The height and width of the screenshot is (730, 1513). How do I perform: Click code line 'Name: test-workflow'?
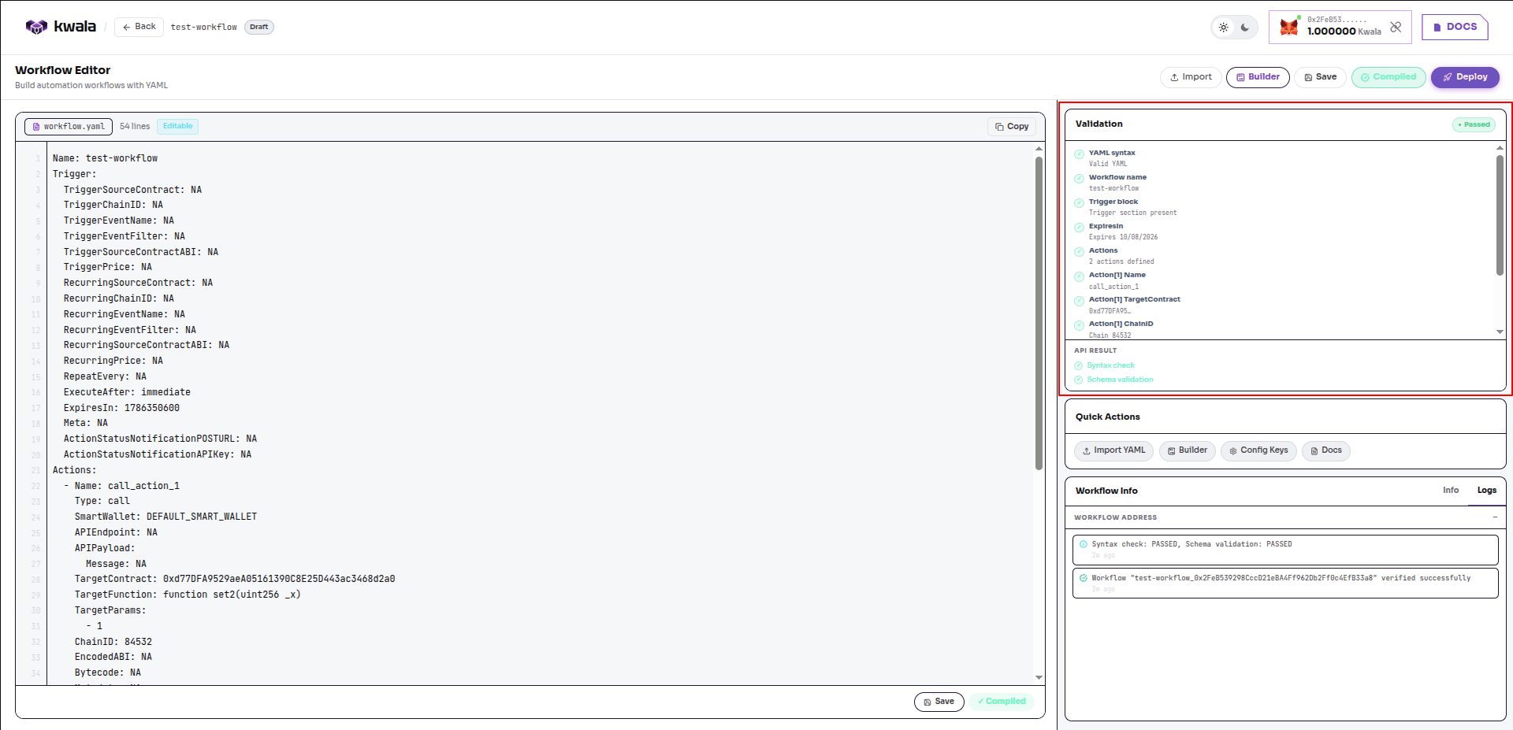tap(105, 158)
